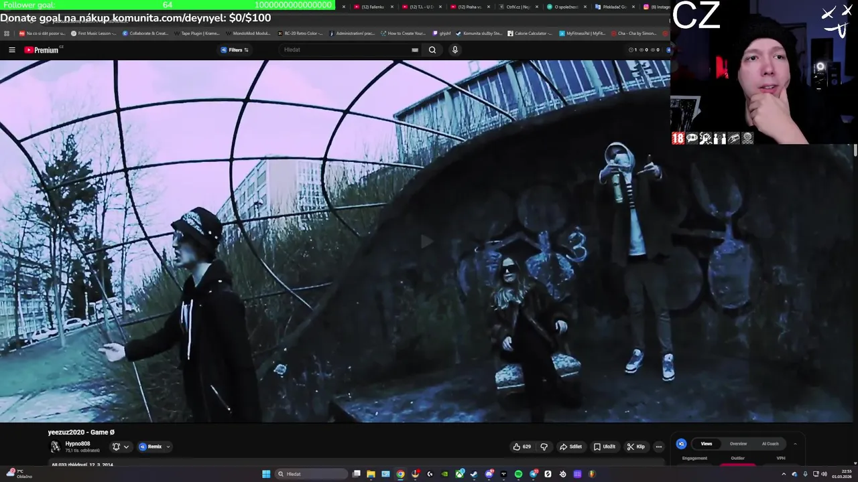Image resolution: width=858 pixels, height=482 pixels.
Task: Open the on-screen keyboard icon in search
Action: coord(415,50)
